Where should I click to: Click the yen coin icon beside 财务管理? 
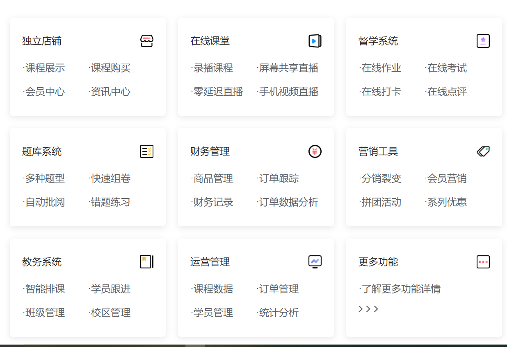[x=315, y=151]
